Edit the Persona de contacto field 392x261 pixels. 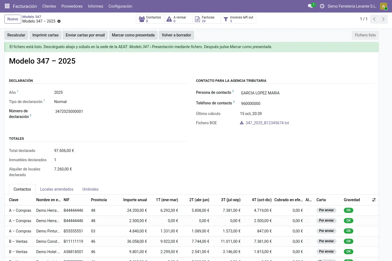[x=307, y=93]
